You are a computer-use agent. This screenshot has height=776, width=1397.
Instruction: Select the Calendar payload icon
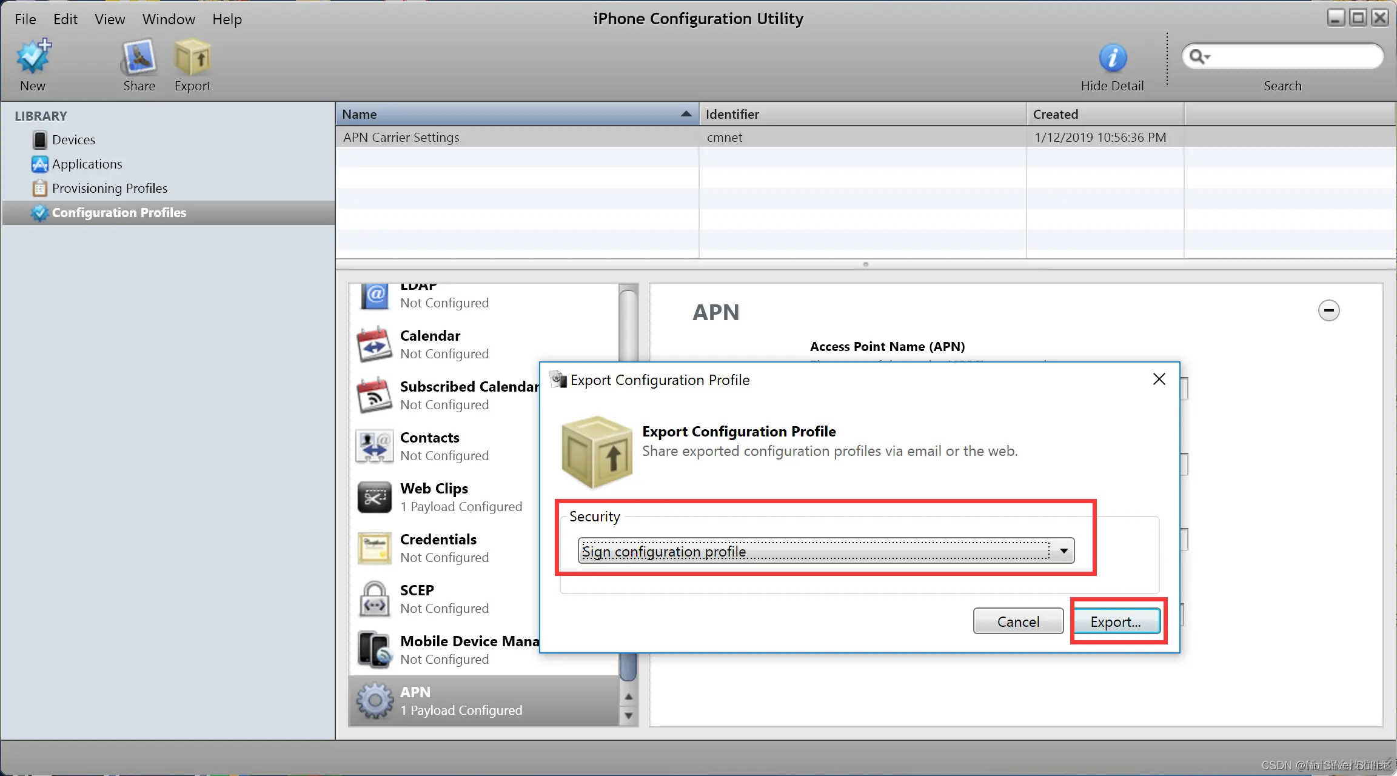(374, 344)
